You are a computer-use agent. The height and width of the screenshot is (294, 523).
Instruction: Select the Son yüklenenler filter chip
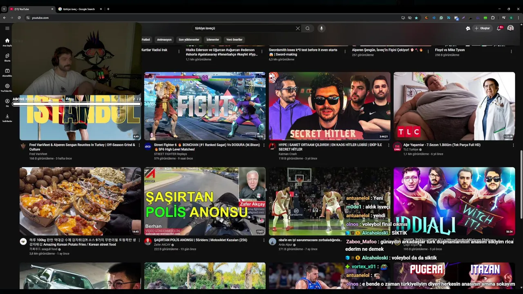pyautogui.click(x=189, y=40)
